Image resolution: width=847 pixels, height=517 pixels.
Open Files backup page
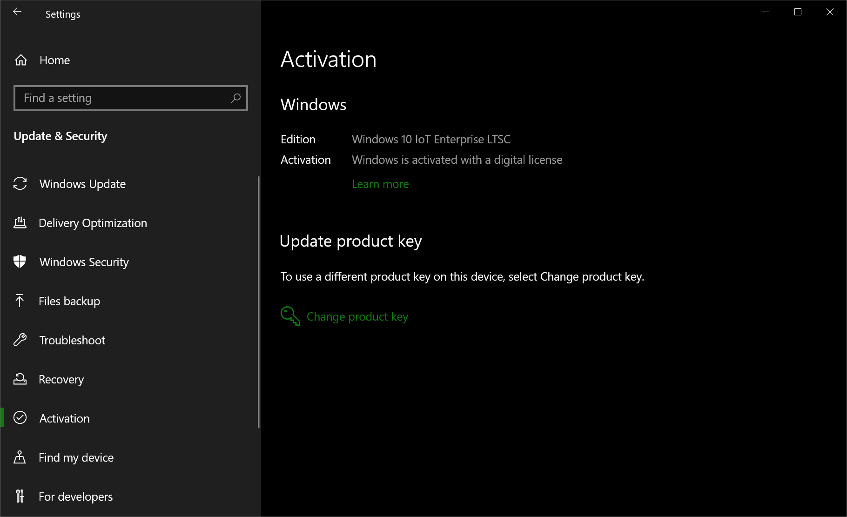click(69, 301)
